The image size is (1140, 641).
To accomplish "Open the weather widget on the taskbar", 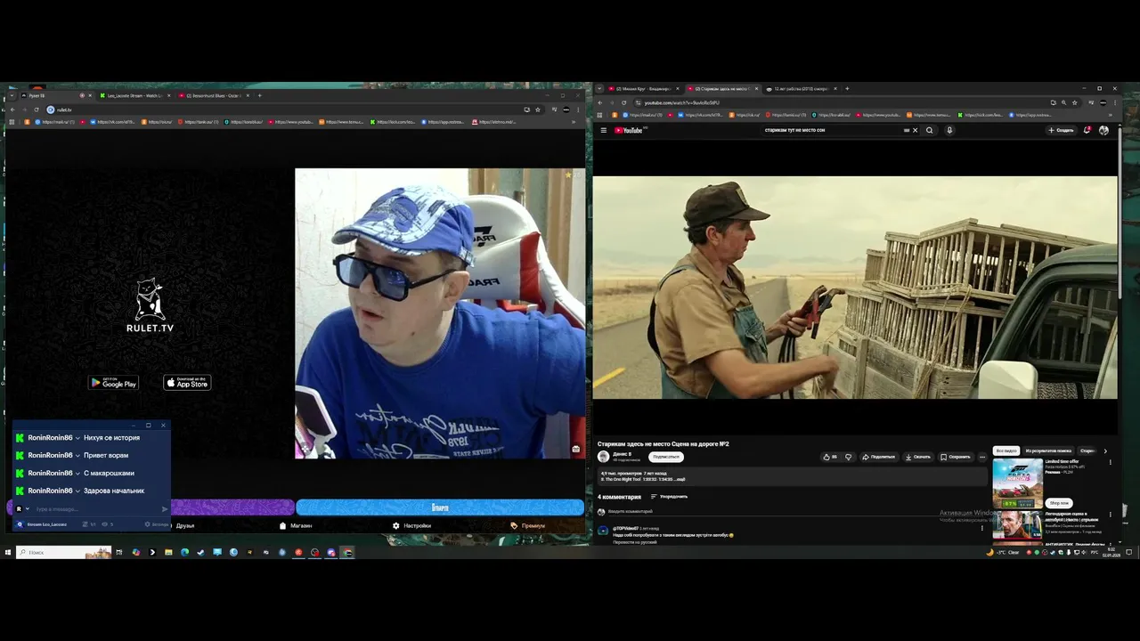I will click(1003, 553).
